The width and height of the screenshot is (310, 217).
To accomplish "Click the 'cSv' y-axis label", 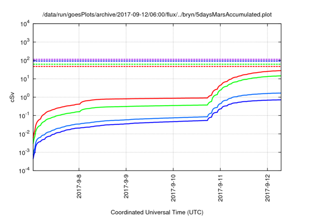I will tap(13, 97).
